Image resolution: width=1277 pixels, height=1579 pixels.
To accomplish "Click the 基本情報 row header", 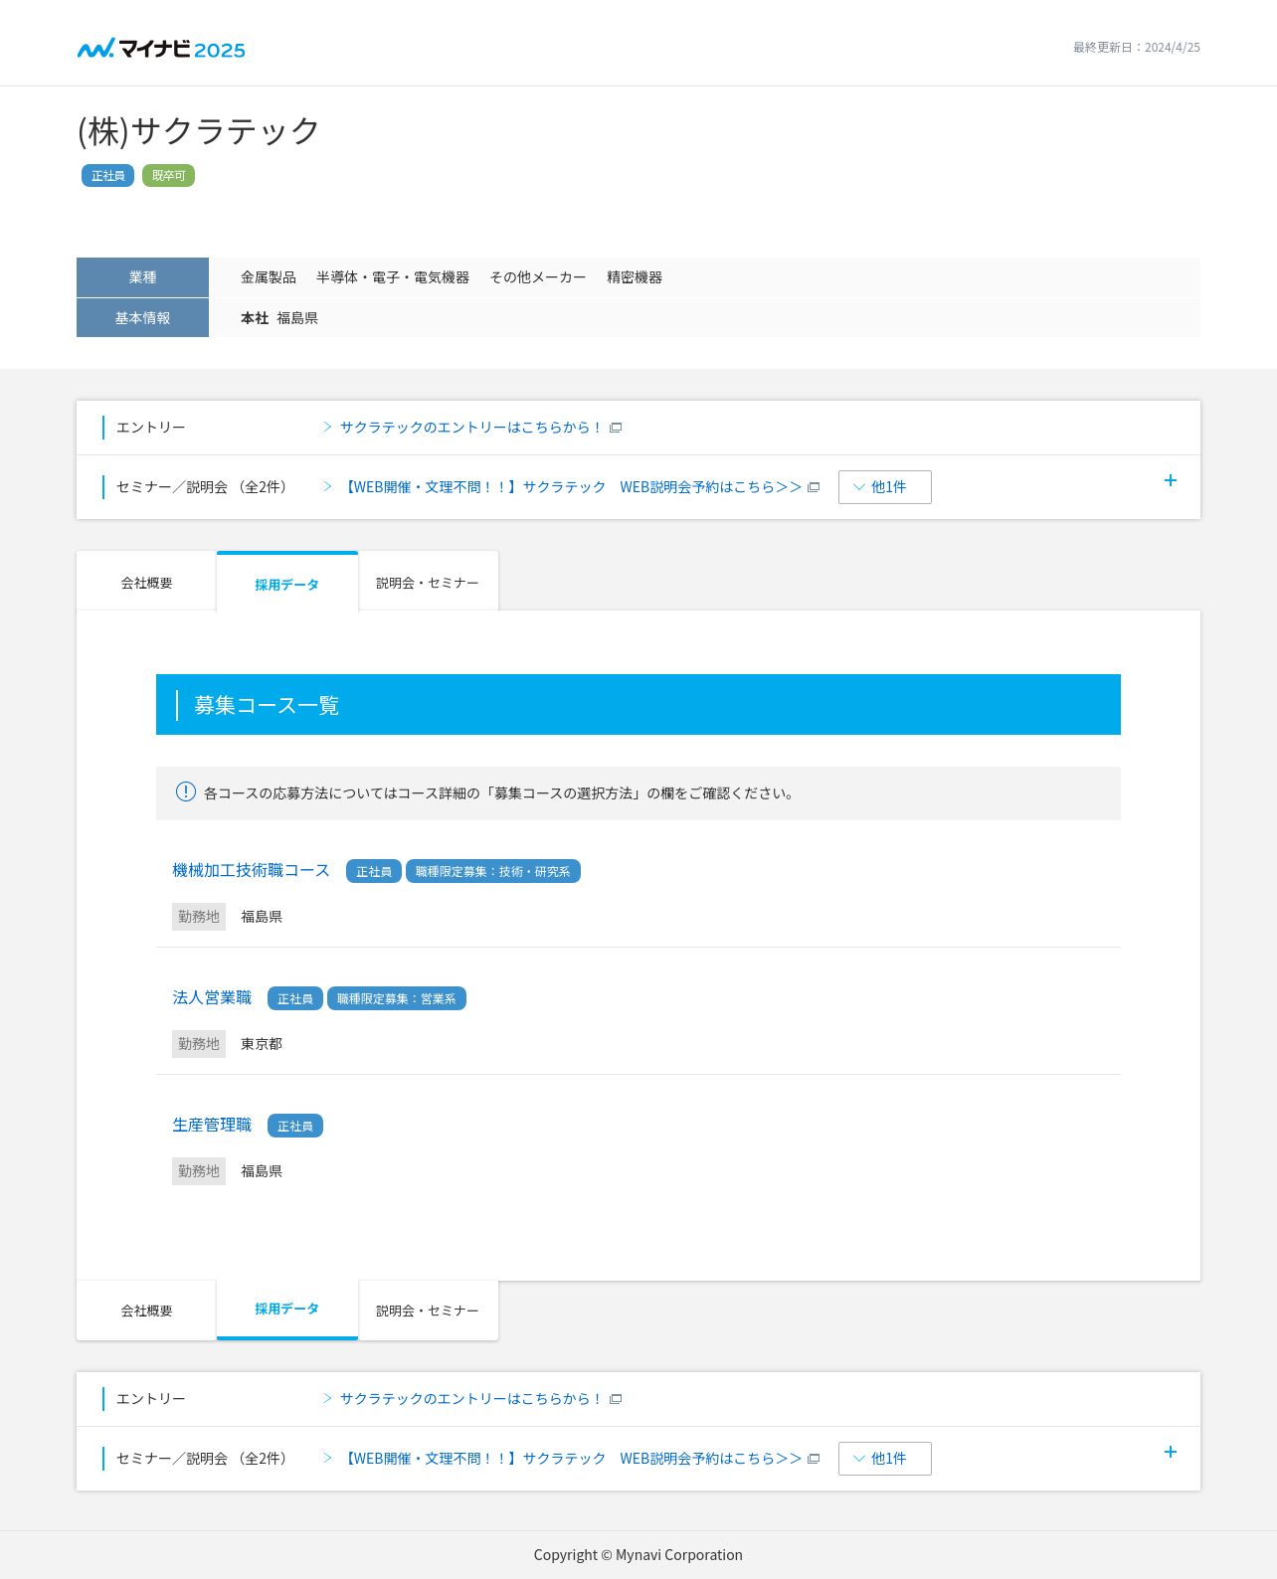I will point(142,318).
